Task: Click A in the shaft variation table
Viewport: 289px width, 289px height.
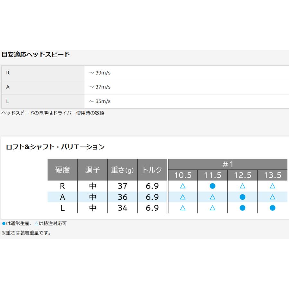Action: click(x=63, y=197)
